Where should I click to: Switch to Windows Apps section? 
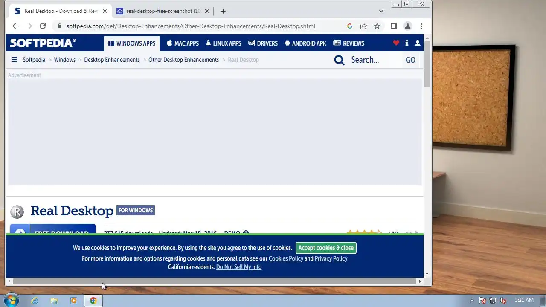tap(132, 43)
